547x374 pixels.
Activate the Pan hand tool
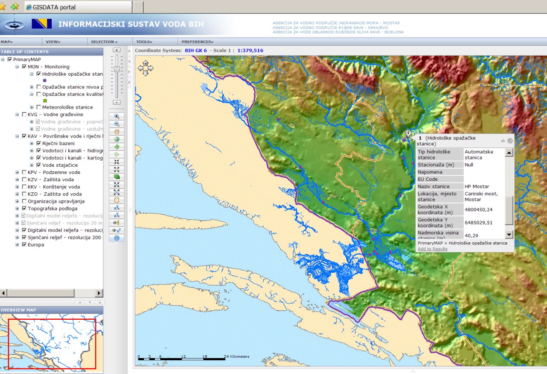(x=117, y=132)
